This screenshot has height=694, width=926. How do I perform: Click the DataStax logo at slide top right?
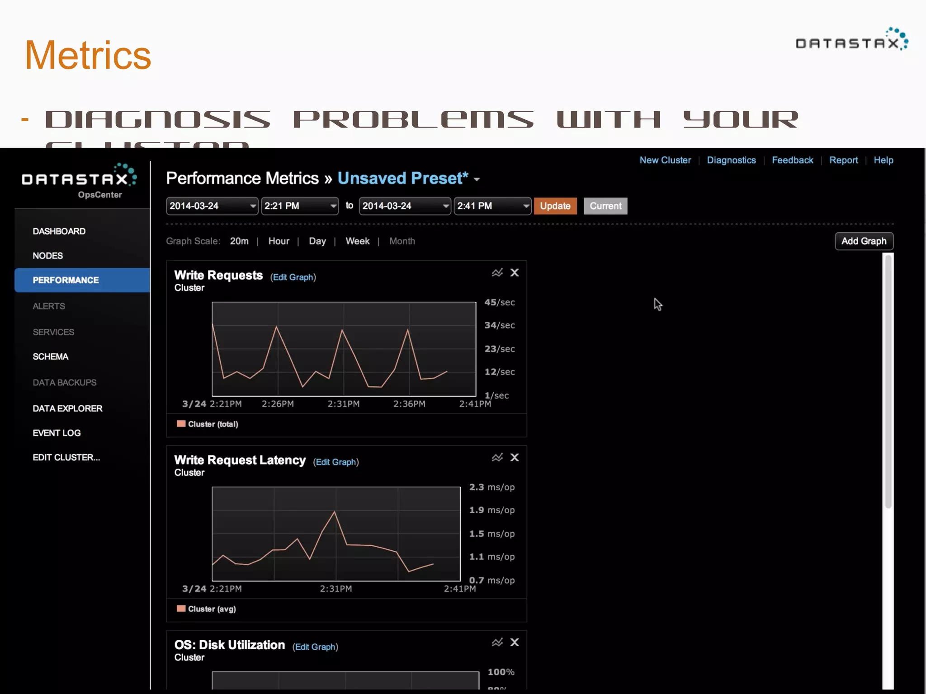click(x=852, y=39)
